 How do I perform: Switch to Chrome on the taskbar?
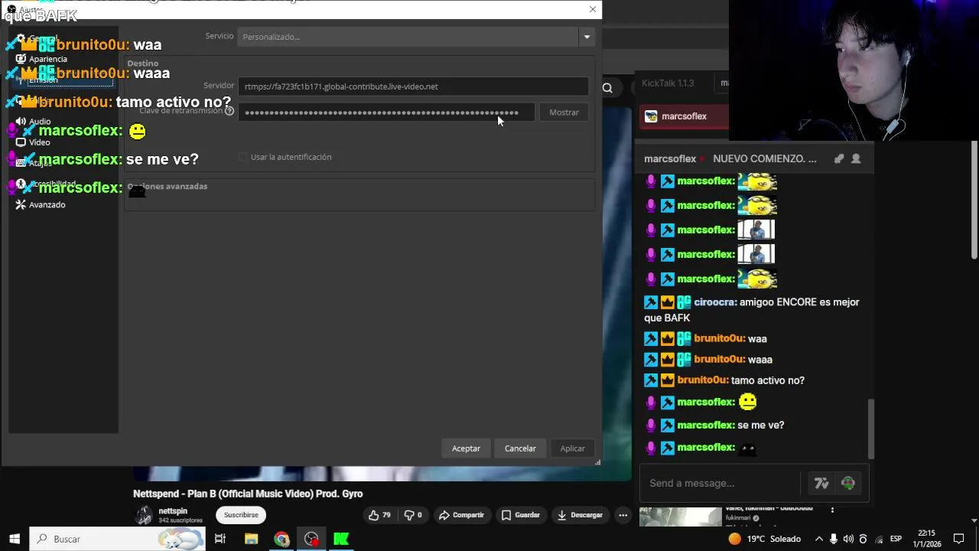pos(281,539)
